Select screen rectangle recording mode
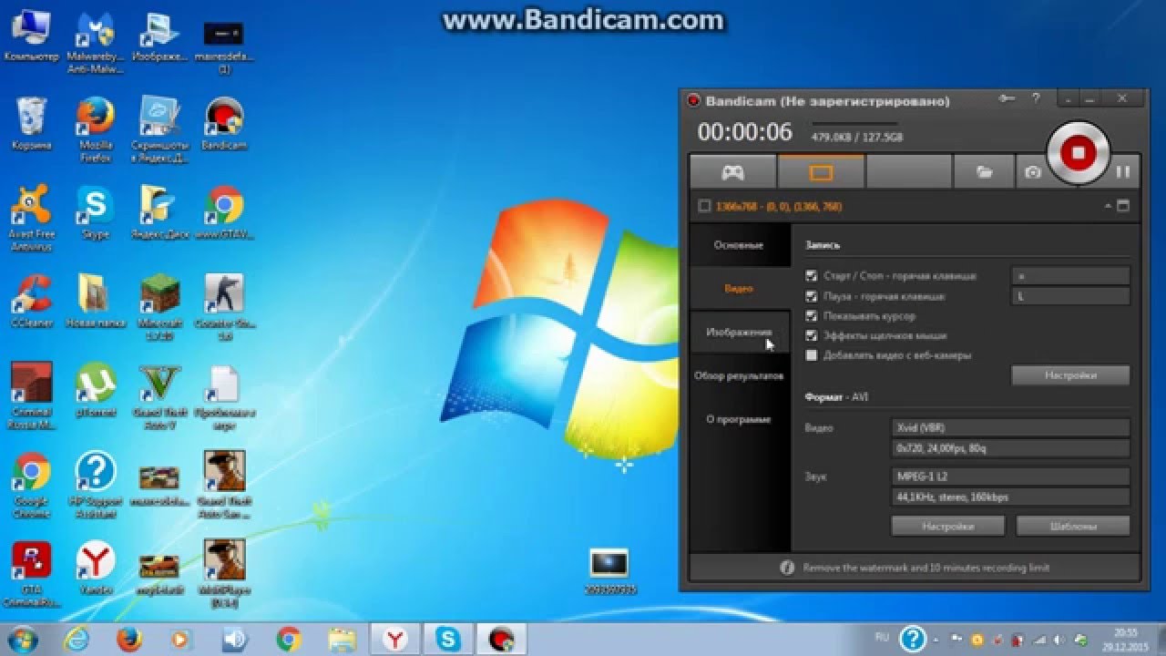This screenshot has height=656, width=1166. pyautogui.click(x=821, y=171)
